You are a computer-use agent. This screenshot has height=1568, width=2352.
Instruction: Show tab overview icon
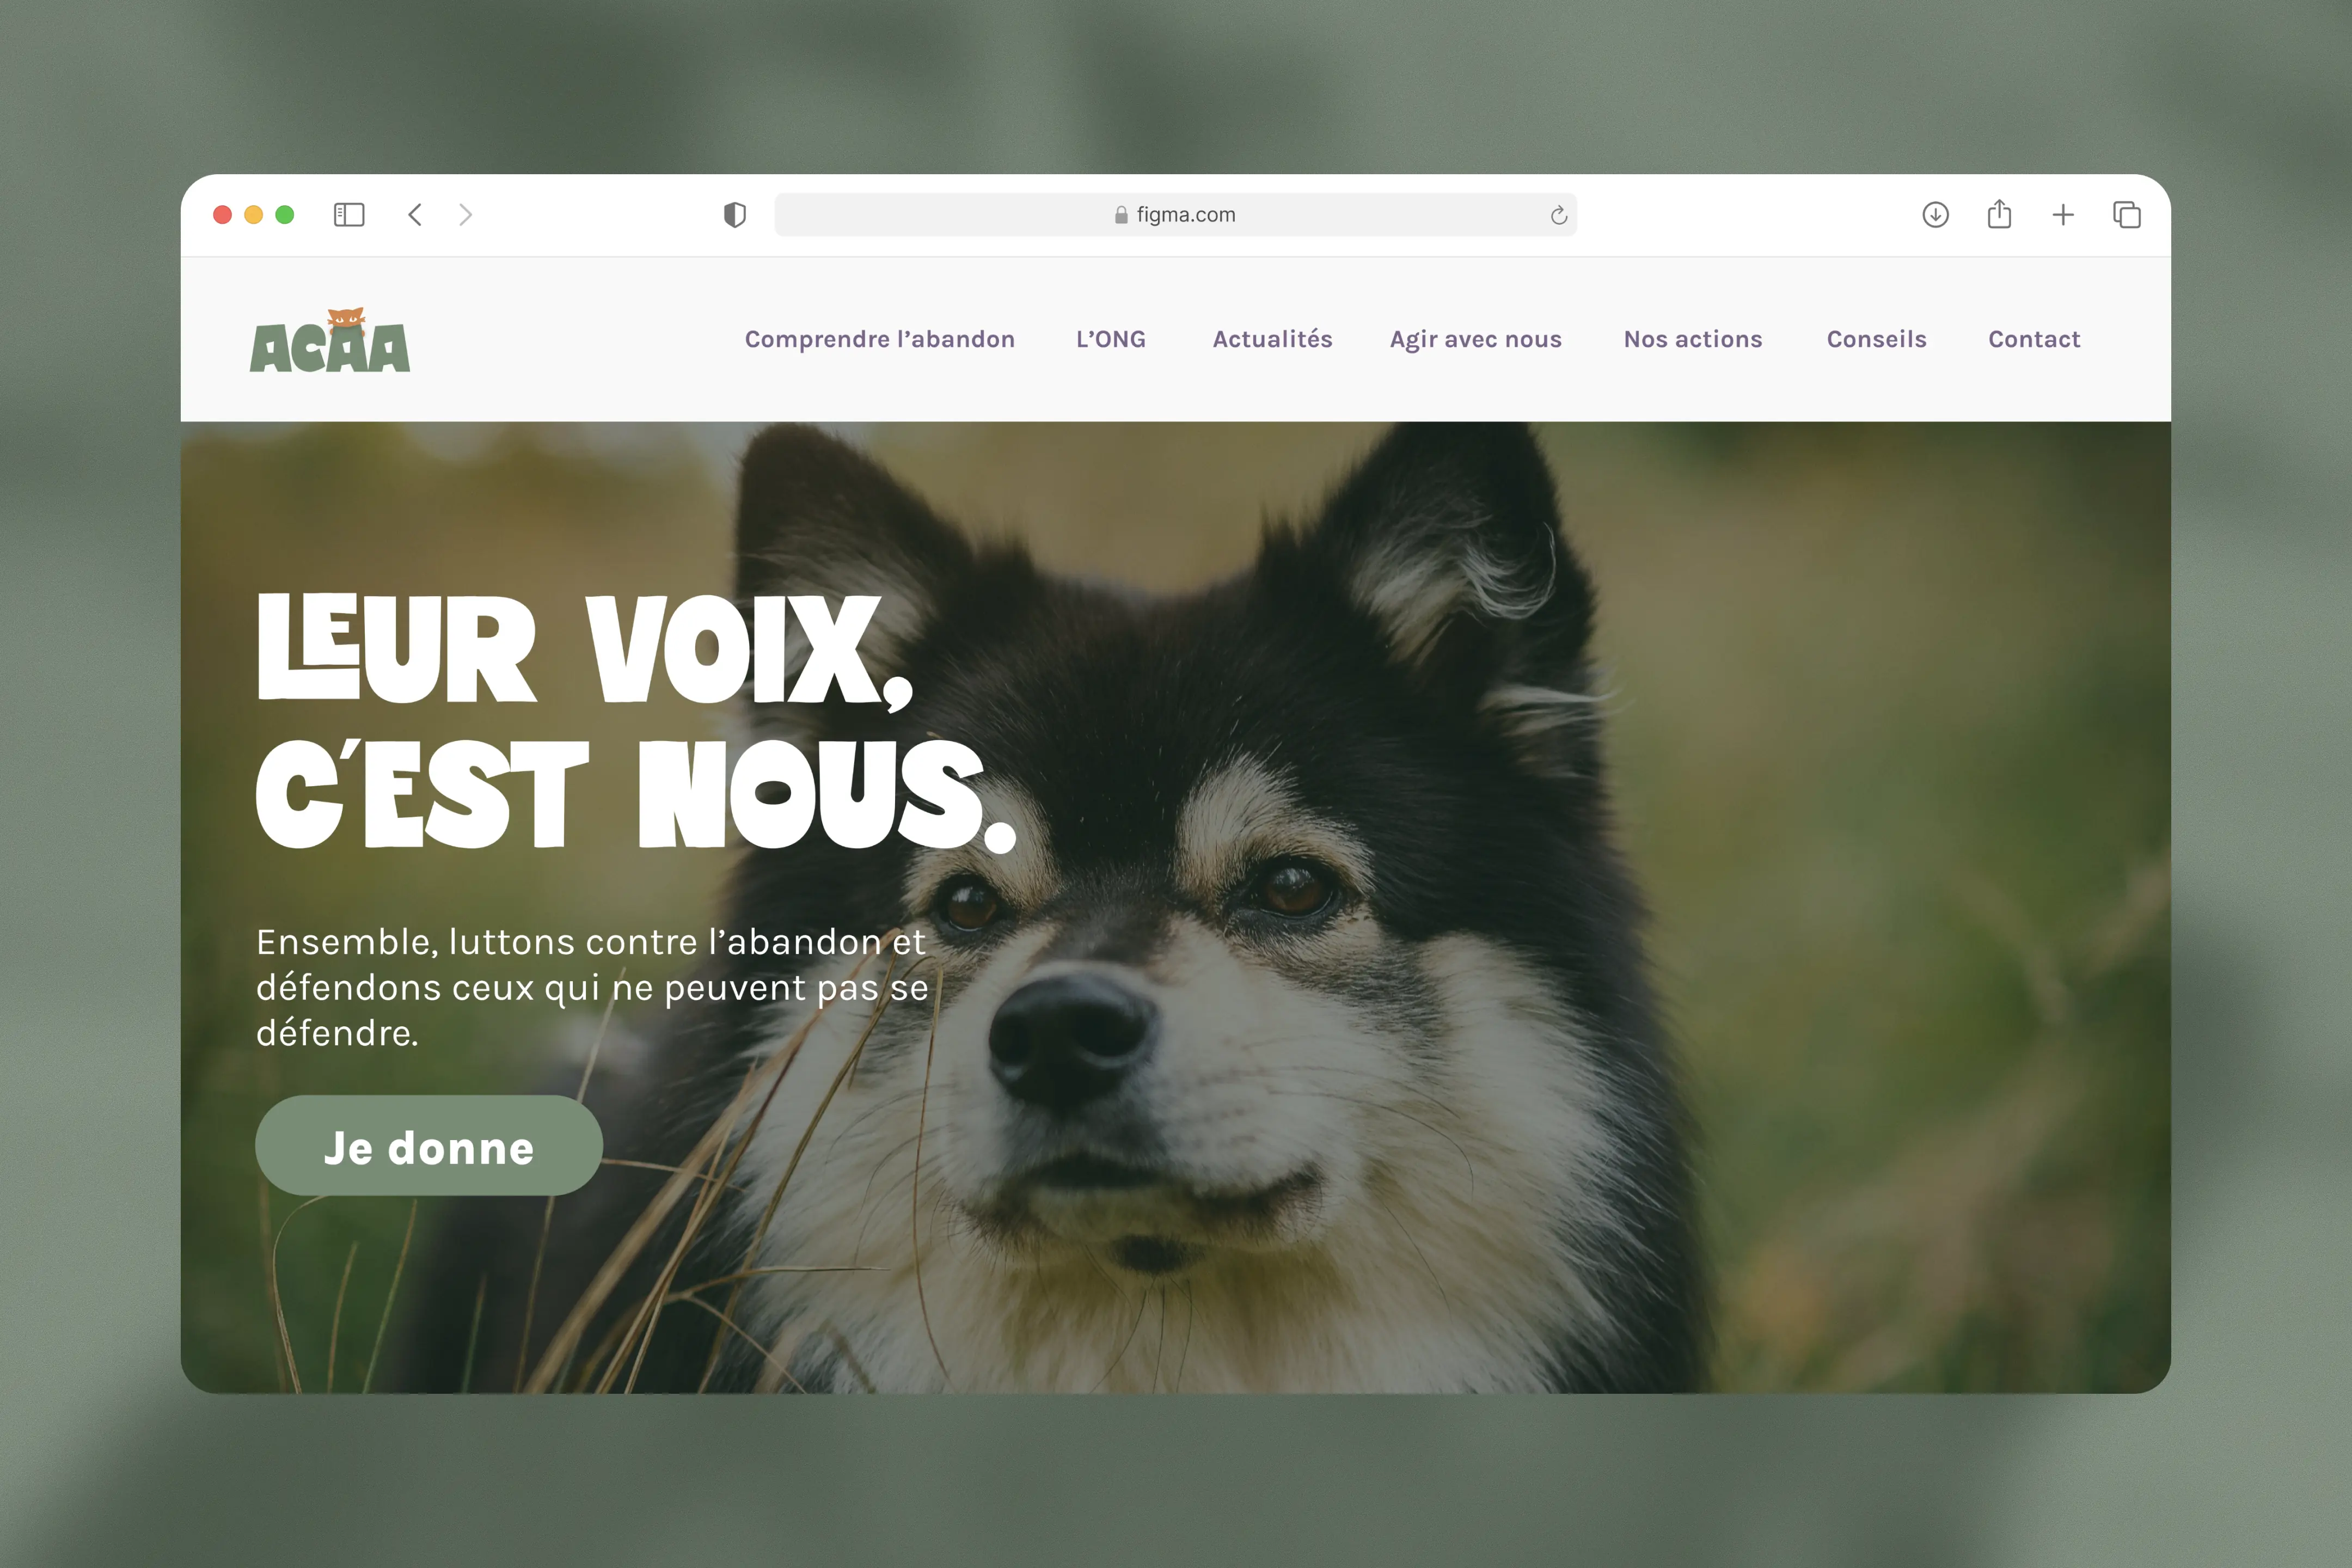(x=2127, y=215)
